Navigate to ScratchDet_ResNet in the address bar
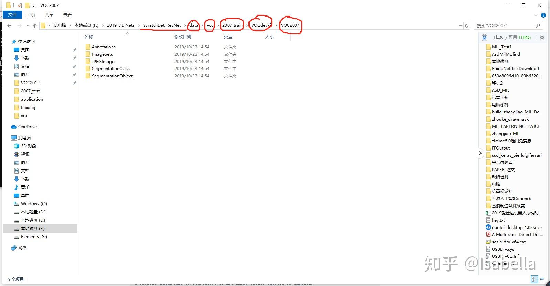550x286 pixels. tap(162, 25)
